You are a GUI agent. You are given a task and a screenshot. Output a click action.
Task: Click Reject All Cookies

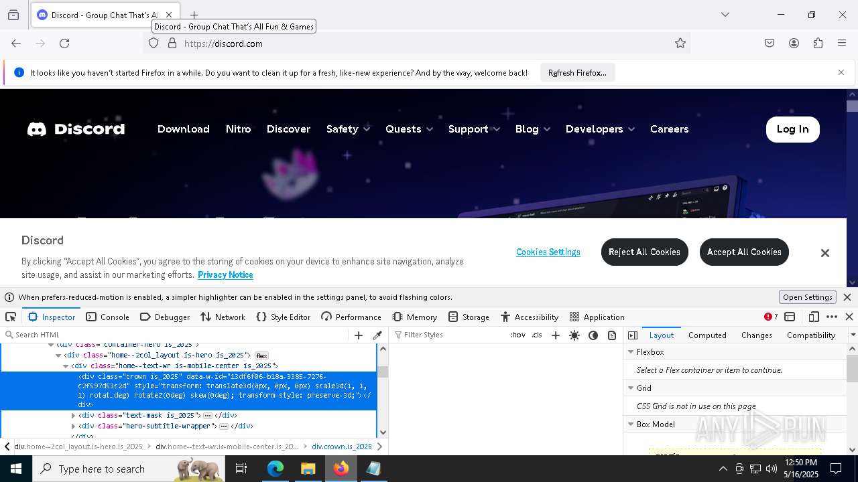[644, 252]
